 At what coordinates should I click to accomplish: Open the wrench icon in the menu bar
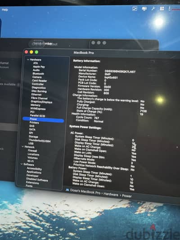point(153,9)
